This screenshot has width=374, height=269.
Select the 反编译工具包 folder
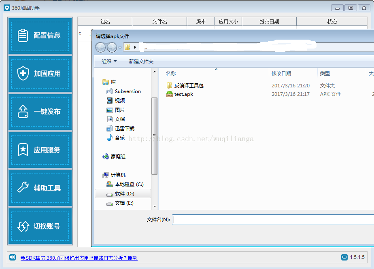(x=189, y=86)
